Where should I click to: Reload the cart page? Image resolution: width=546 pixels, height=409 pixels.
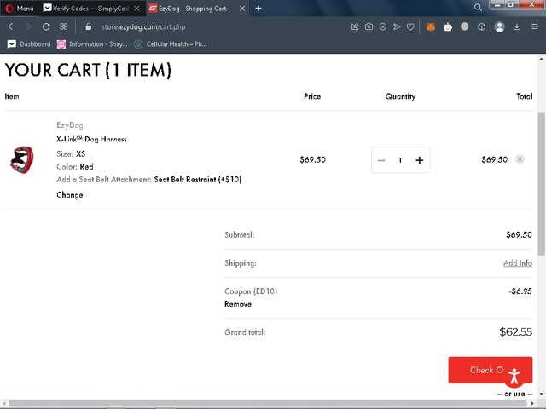pyautogui.click(x=46, y=26)
